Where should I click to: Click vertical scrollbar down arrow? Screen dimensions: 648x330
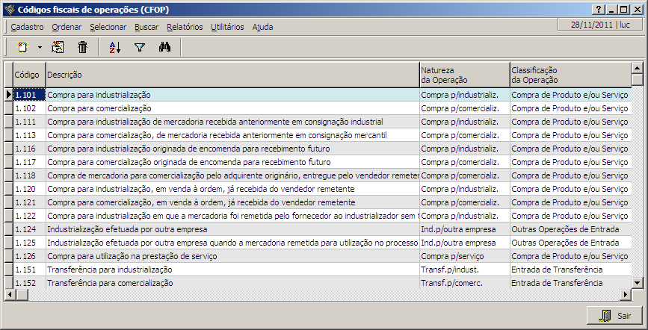637,283
